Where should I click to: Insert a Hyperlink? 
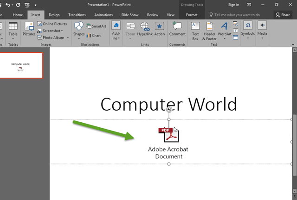tap(145, 29)
